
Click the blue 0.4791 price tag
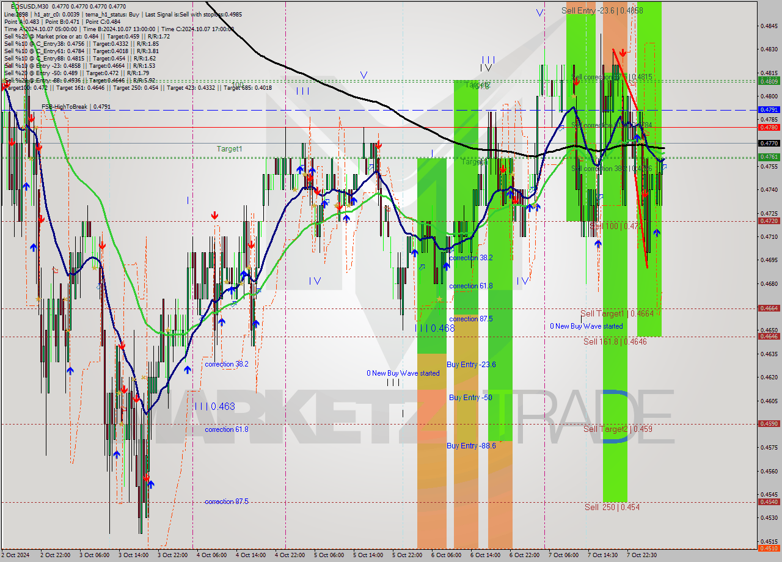[769, 109]
